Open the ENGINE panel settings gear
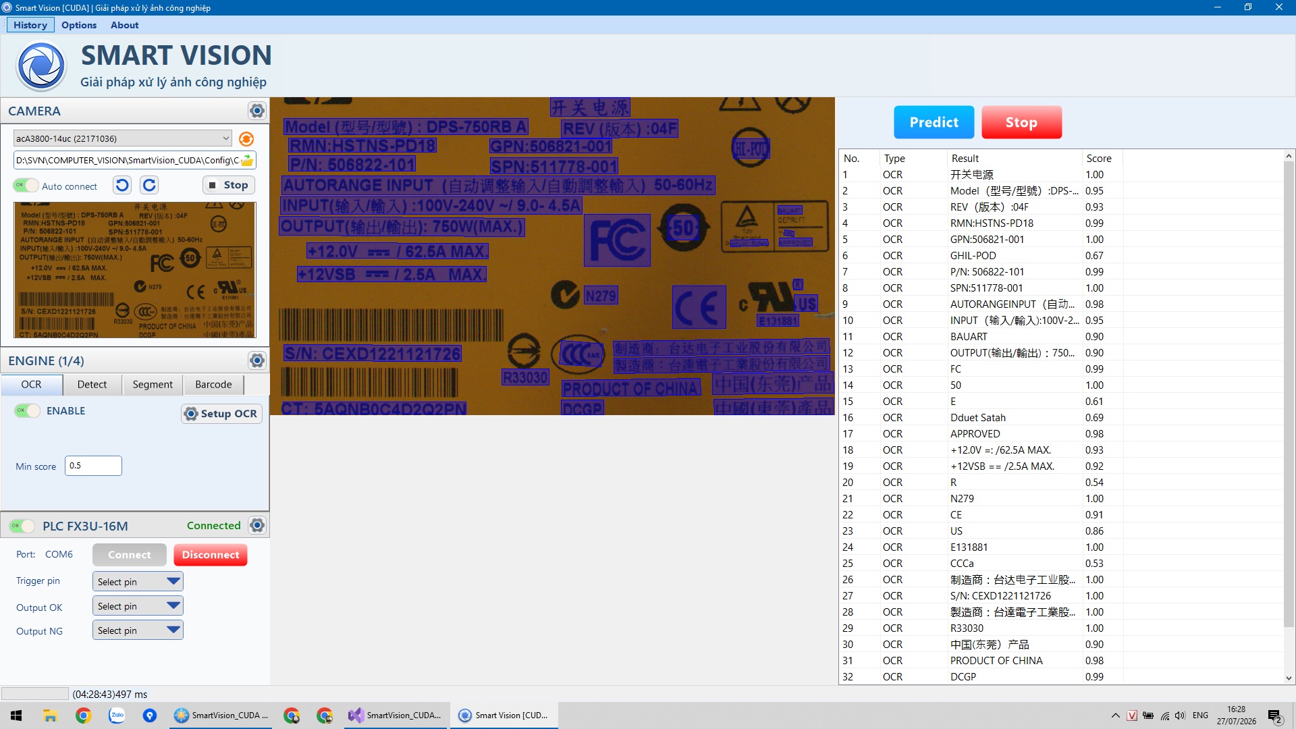The image size is (1296, 729). tap(256, 360)
